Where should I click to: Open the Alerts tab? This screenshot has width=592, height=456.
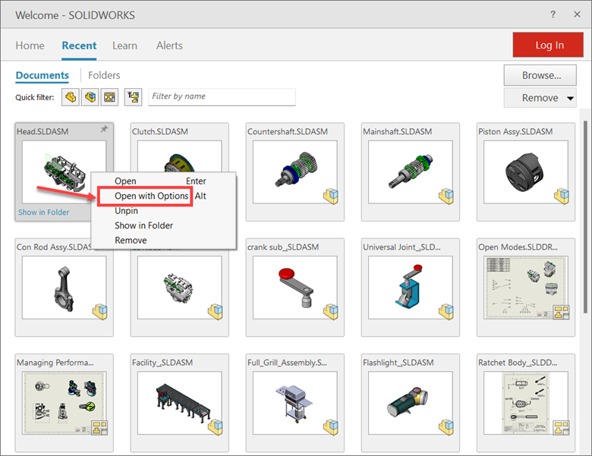tap(169, 46)
